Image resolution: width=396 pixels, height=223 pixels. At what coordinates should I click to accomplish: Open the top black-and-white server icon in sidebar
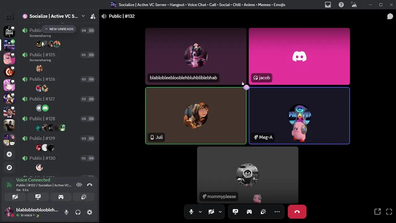point(9,32)
